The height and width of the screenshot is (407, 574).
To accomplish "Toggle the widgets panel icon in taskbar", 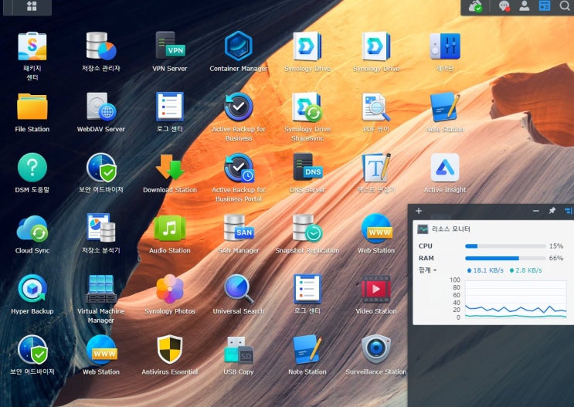I will [x=545, y=6].
